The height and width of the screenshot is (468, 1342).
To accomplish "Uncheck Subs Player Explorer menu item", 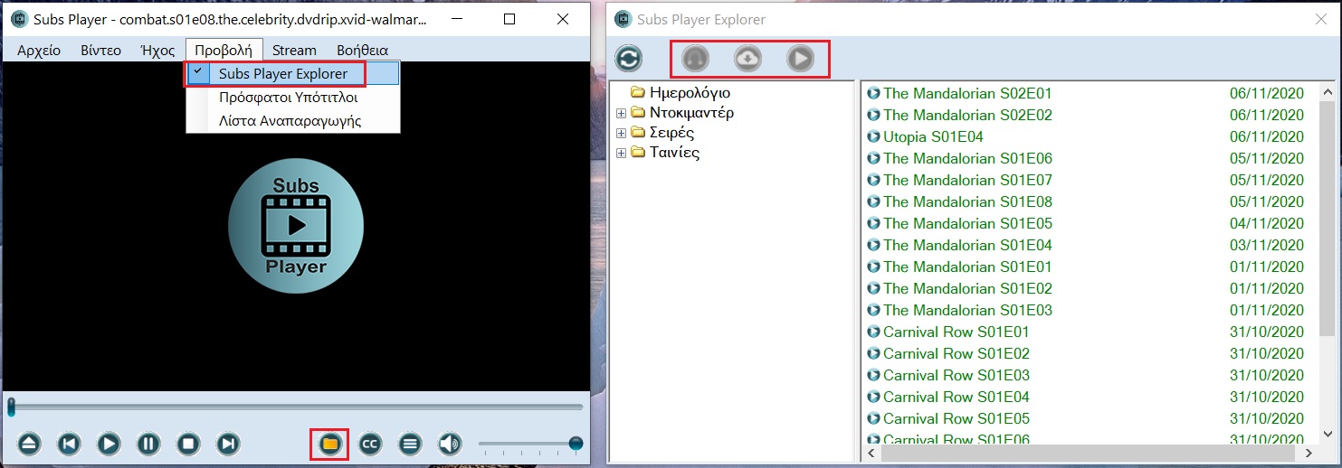I will point(283,73).
